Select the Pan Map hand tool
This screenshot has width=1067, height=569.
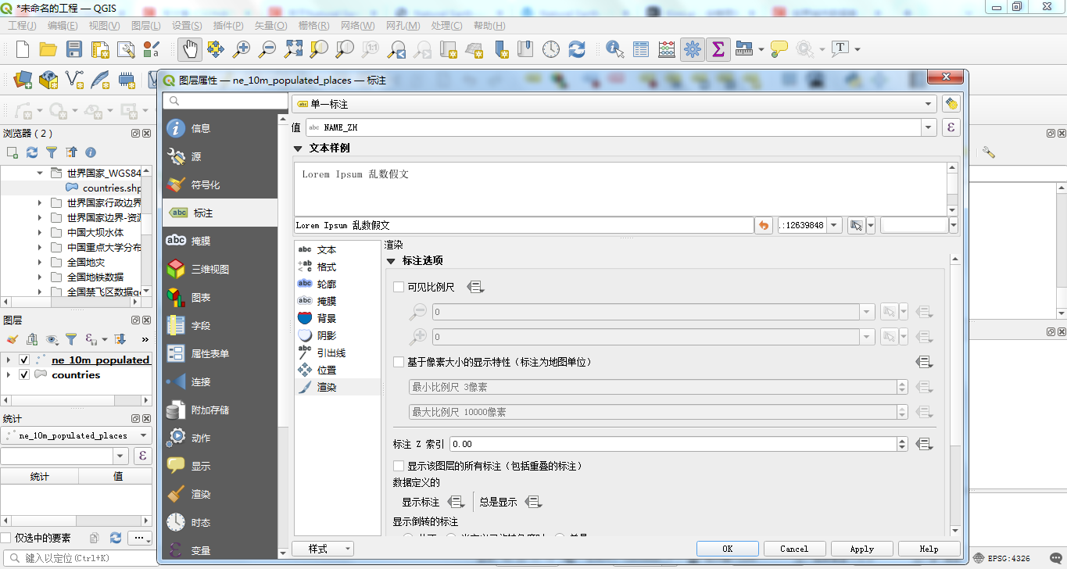[189, 49]
